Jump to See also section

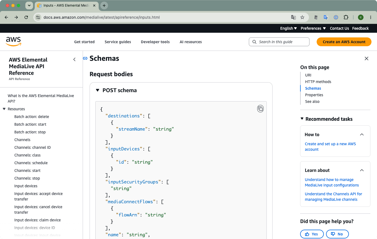click(312, 101)
